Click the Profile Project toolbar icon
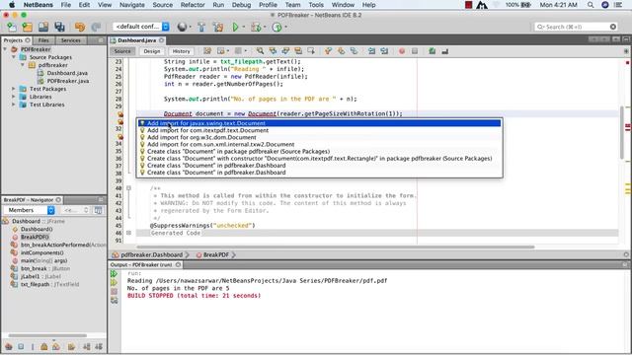The image size is (632, 355). click(276, 27)
